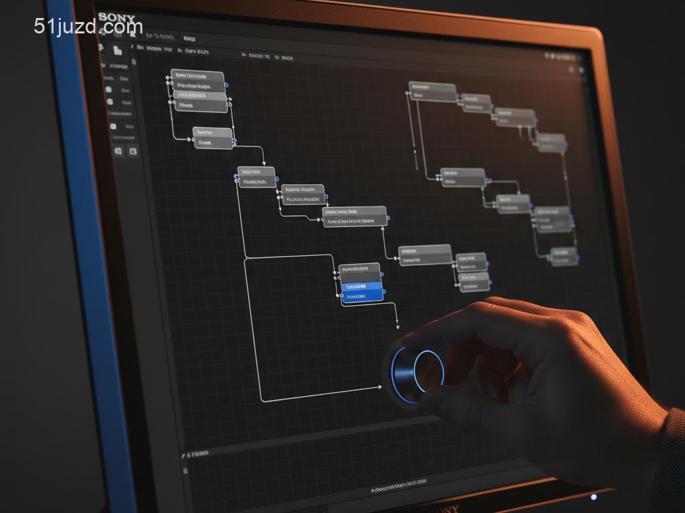Click the blue input port left of the node below the first arrow

point(236,177)
